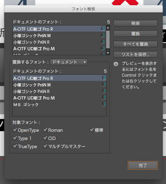Click the top font list scroll-down arrow
Image resolution: width=166 pixels, height=184 pixels.
pyautogui.click(x=108, y=53)
